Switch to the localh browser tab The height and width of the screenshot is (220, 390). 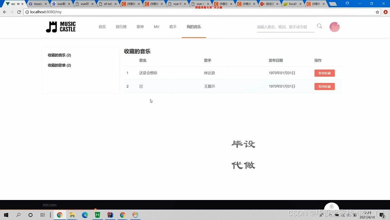(292, 4)
